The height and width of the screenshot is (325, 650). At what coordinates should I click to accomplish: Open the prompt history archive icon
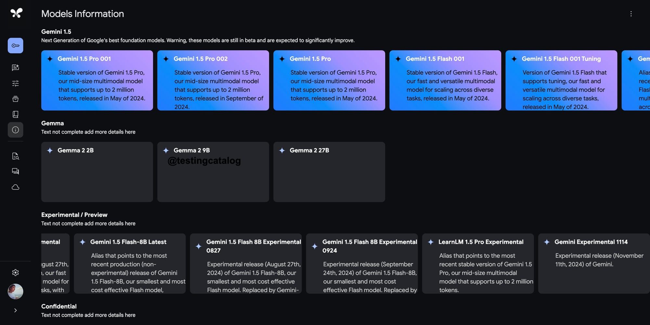click(x=15, y=99)
